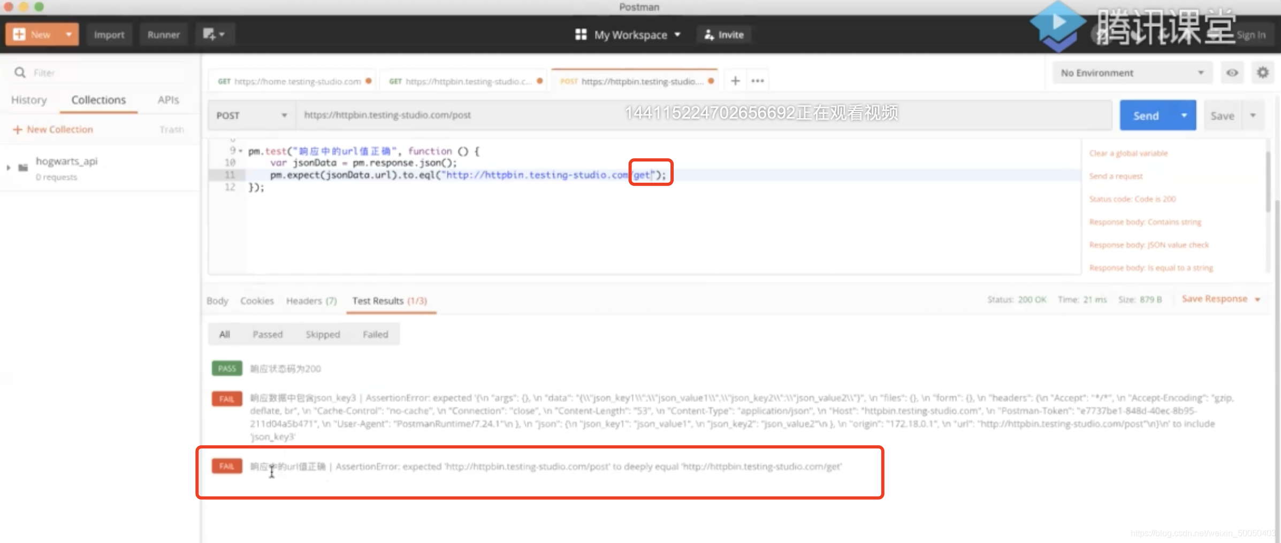This screenshot has width=1281, height=543.
Task: Click the FAIL badge for json_key3 test
Action: (x=227, y=399)
